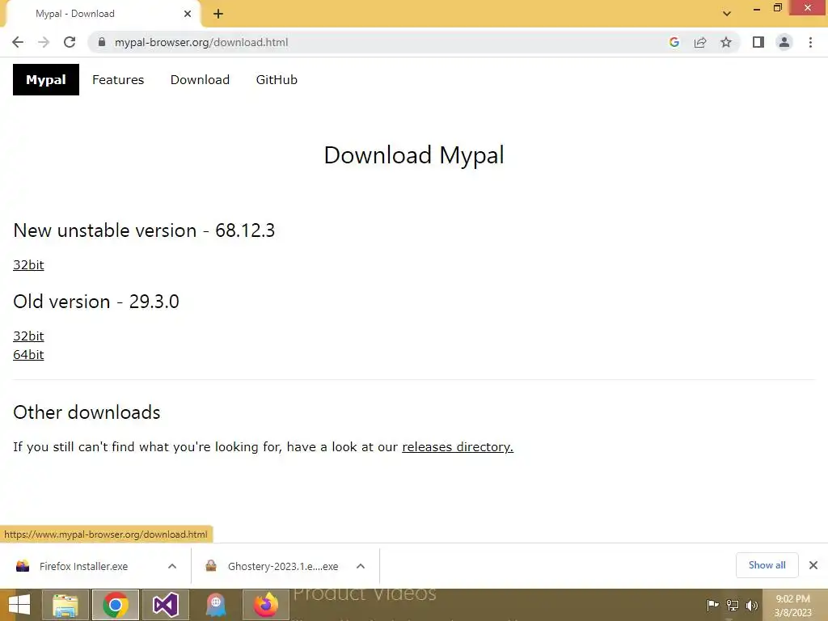This screenshot has height=621, width=828.
Task: Expand options for Firefox Installer.exe download
Action: (x=172, y=566)
